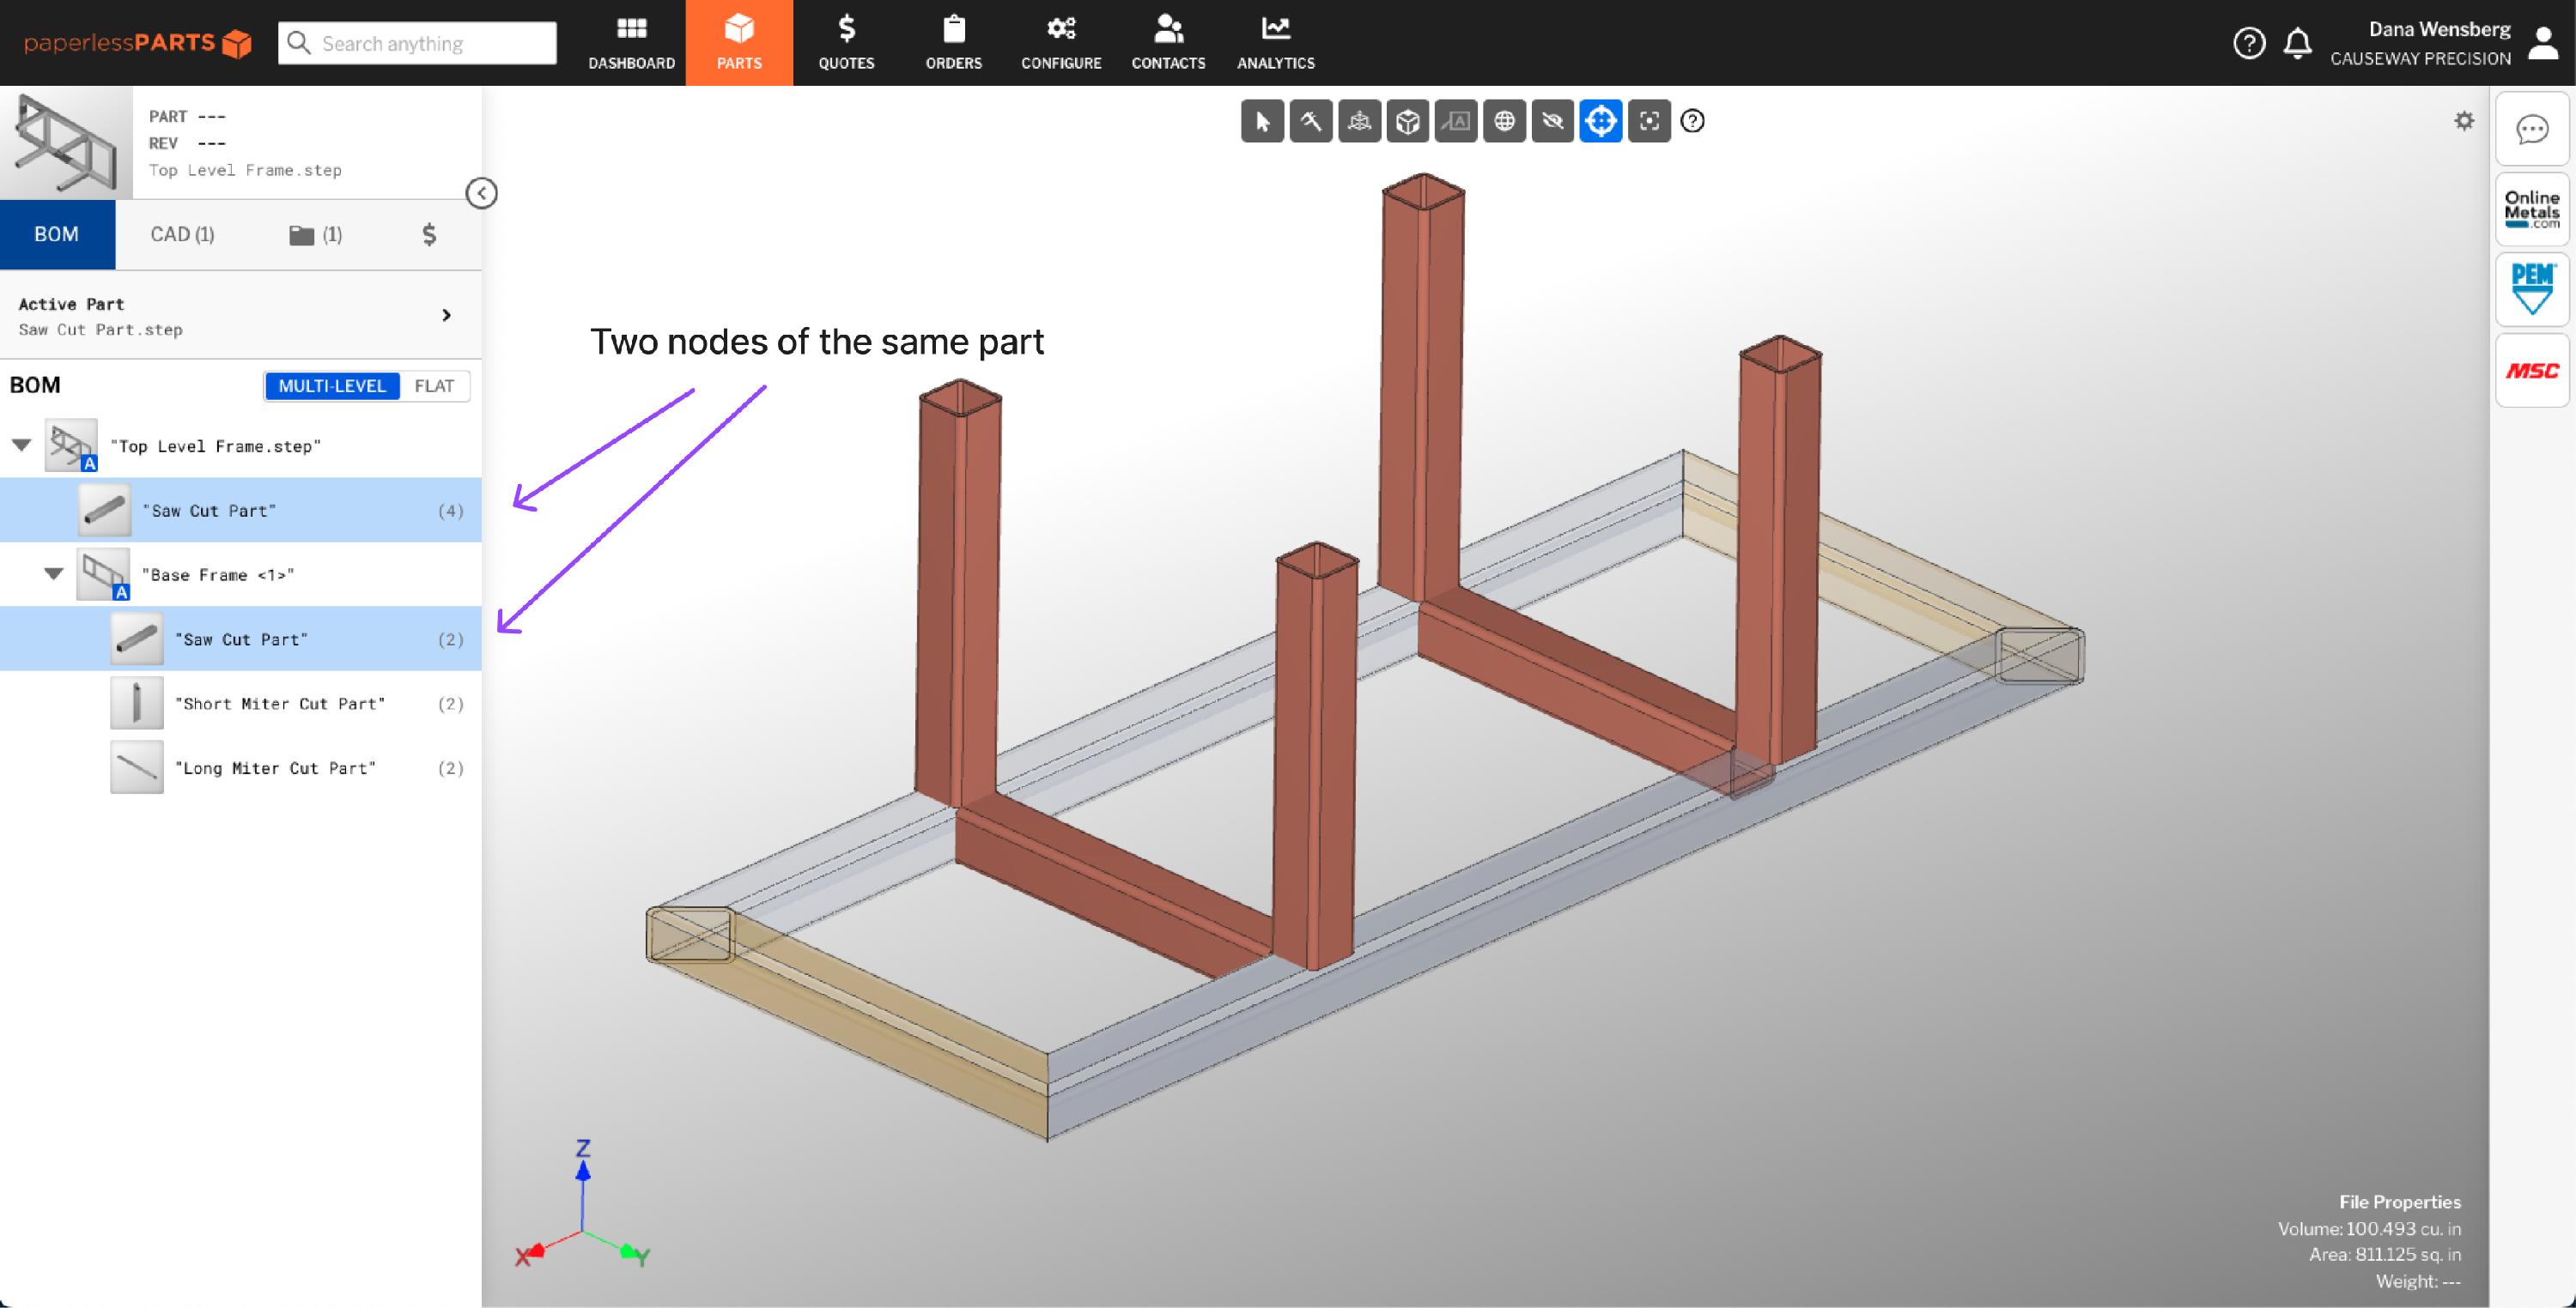Image resolution: width=2576 pixels, height=1308 pixels.
Task: Collapse the Top Level Frame.step tree node
Action: (21, 445)
